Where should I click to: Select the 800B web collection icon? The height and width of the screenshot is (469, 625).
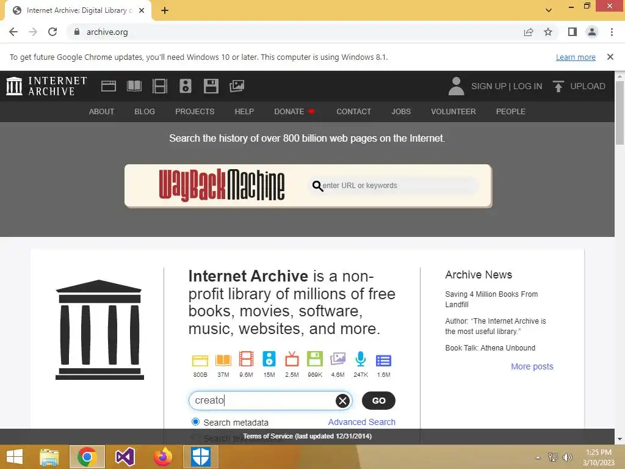(200, 360)
